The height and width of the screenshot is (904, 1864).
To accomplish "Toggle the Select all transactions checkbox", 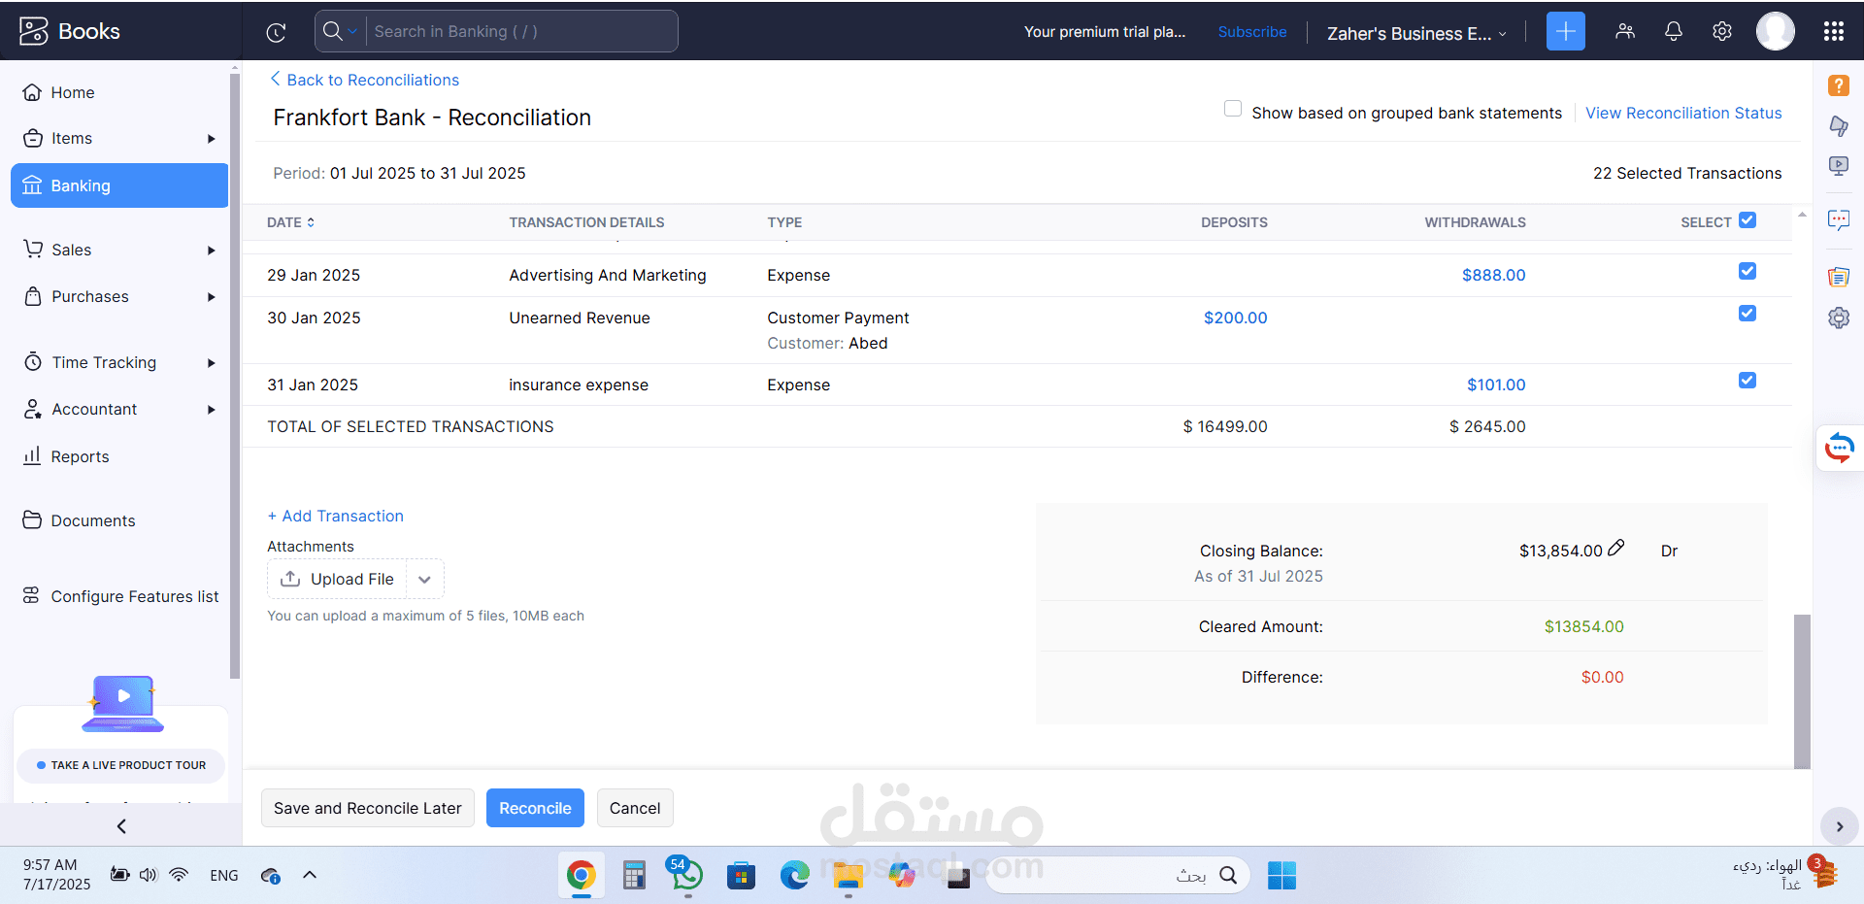I will pos(1747,219).
